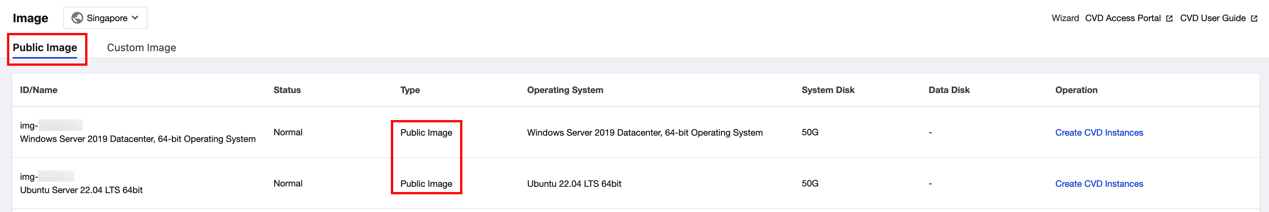The width and height of the screenshot is (1269, 212).
Task: Click the CVD Access Portal external-link icon
Action: click(1169, 19)
